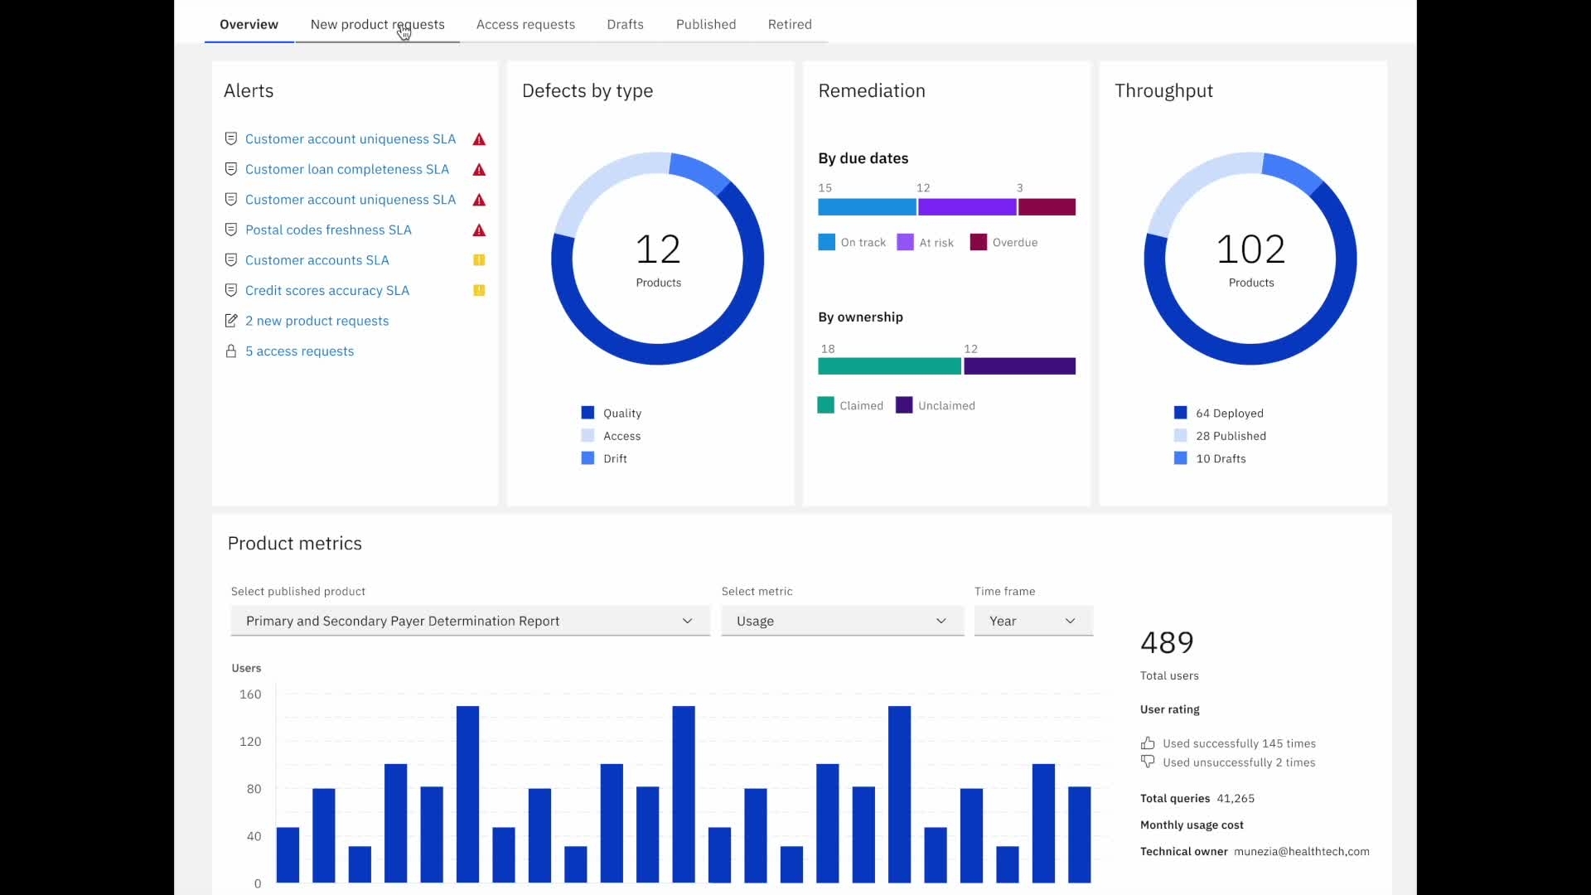Image resolution: width=1591 pixels, height=895 pixels.
Task: Toggle the Quality legend item in Defects chart
Action: pyautogui.click(x=612, y=413)
